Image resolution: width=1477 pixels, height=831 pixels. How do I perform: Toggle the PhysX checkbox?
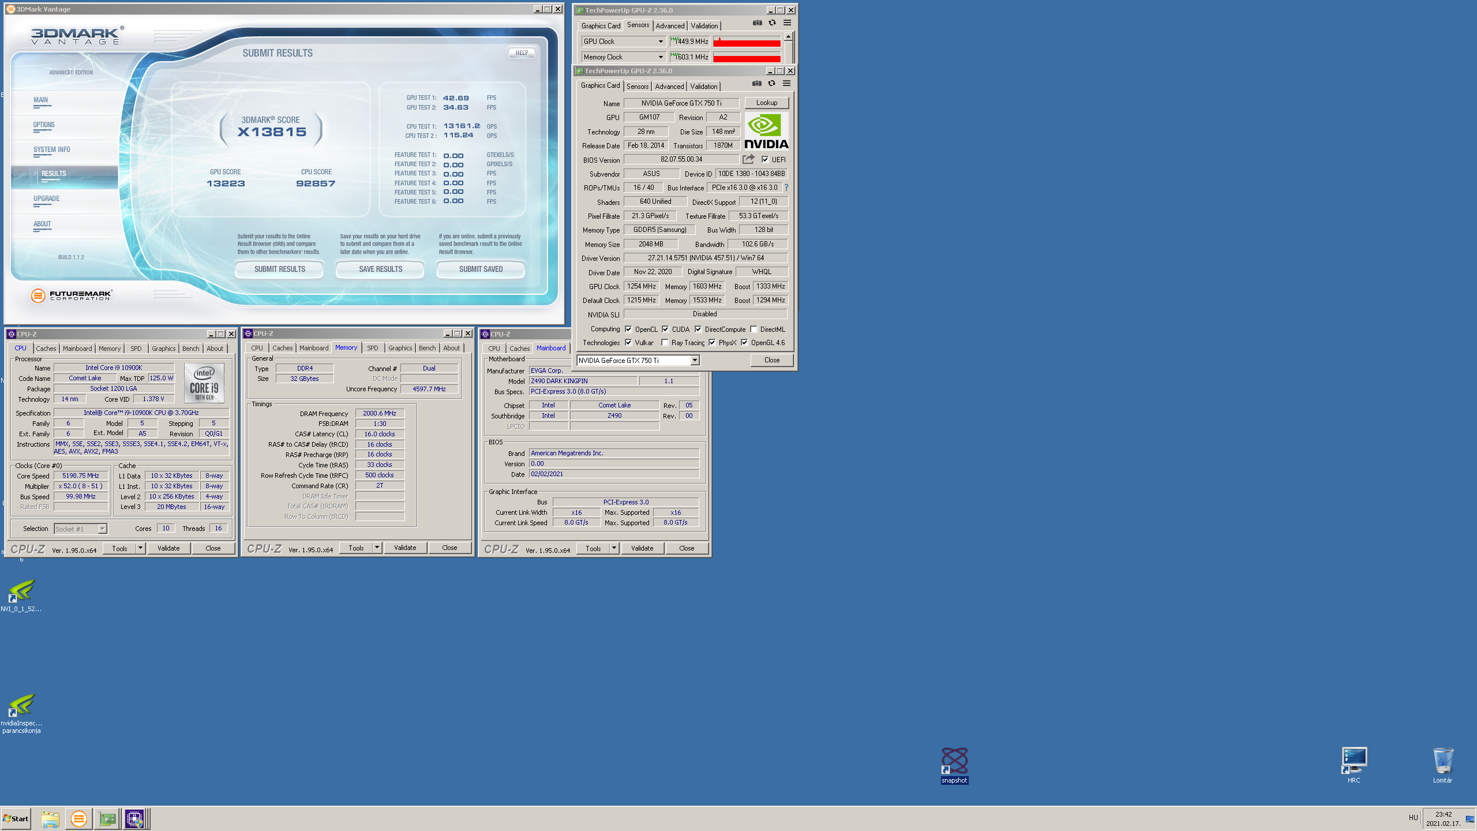712,343
